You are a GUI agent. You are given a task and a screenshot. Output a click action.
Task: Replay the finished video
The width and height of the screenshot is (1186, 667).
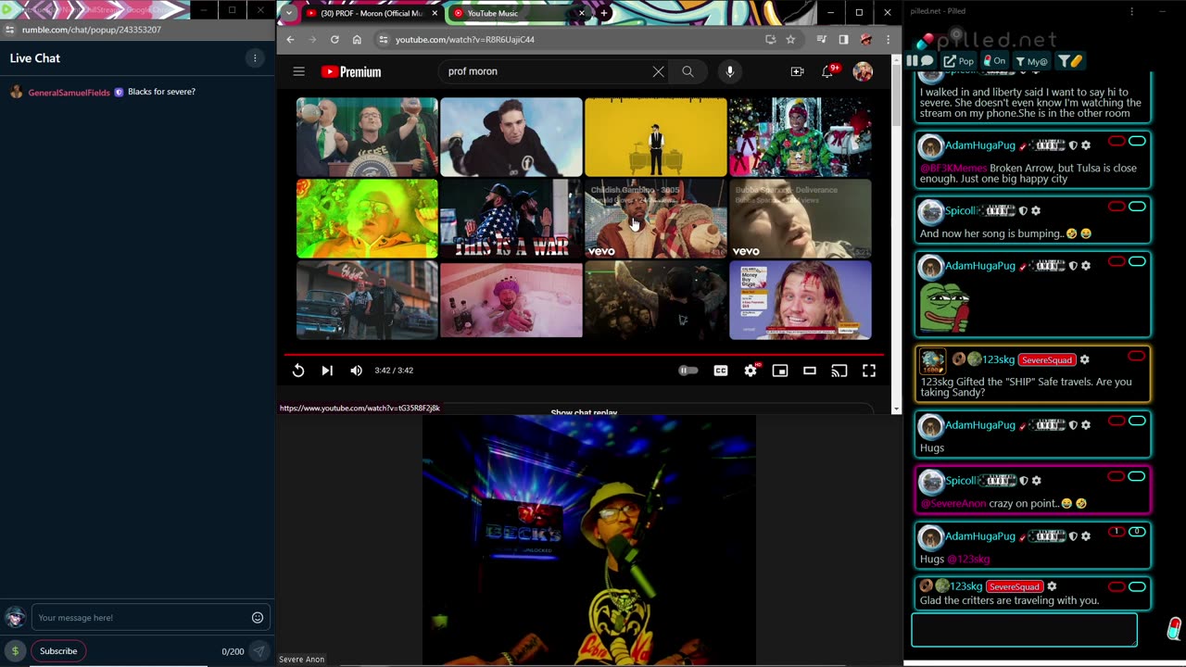coord(298,371)
